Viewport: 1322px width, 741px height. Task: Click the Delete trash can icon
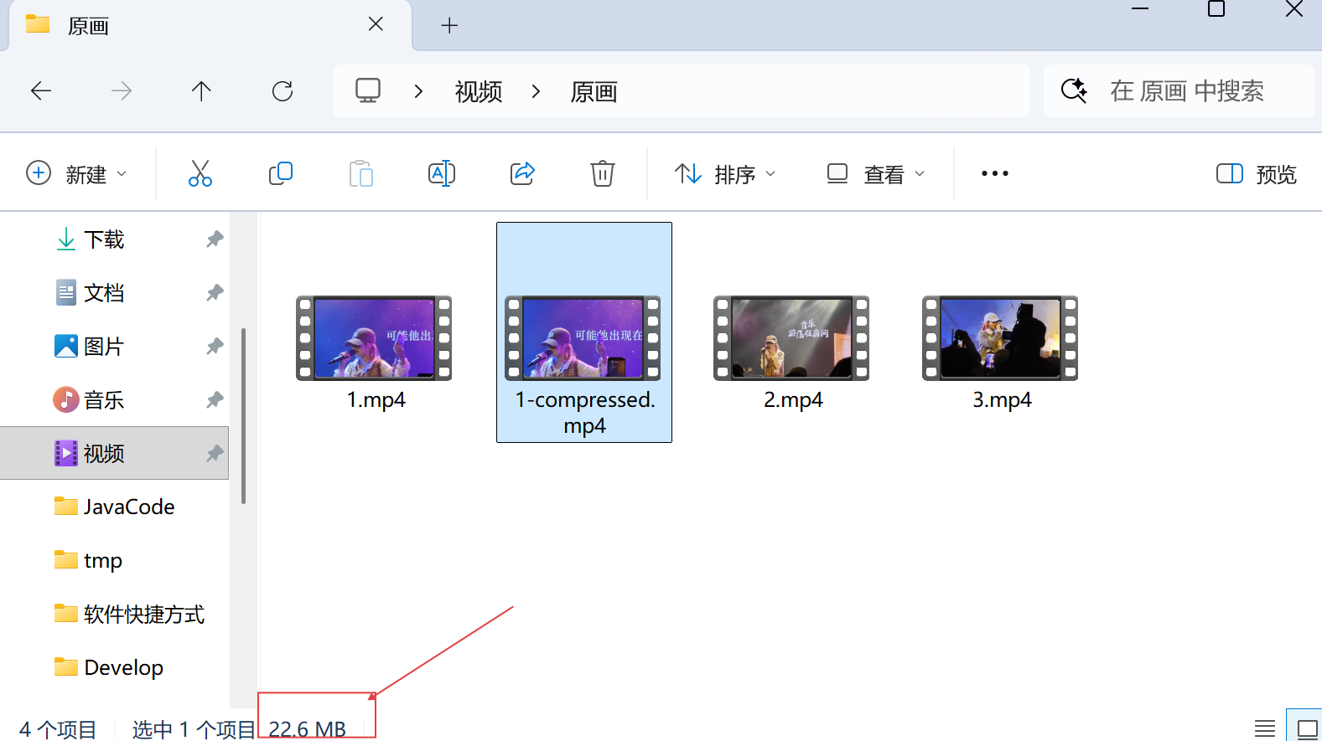602,173
